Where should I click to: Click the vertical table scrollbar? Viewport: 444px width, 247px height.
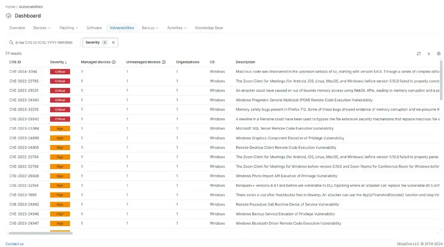click(x=441, y=80)
